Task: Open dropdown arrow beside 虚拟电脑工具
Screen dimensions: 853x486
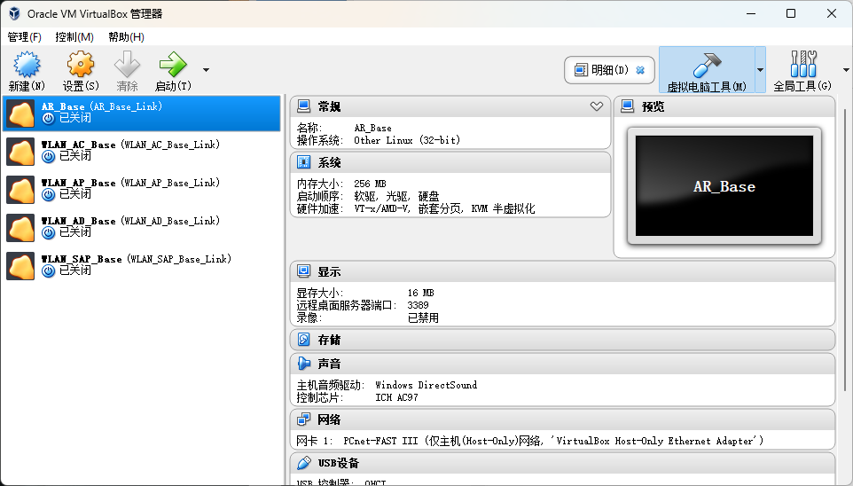Action: point(760,70)
